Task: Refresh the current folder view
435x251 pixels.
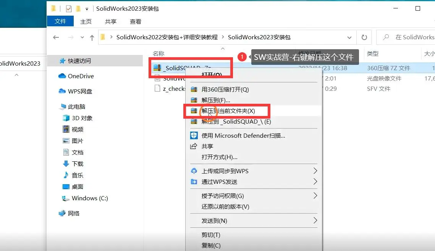Action: [x=364, y=37]
